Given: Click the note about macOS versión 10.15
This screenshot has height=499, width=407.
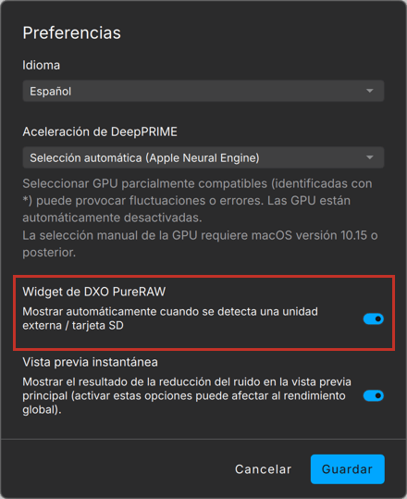Looking at the screenshot, I should 200,244.
